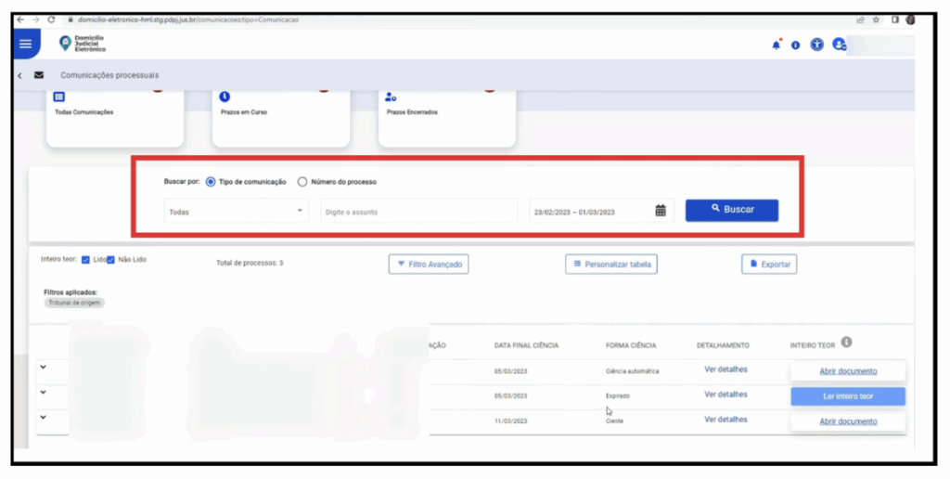The height and width of the screenshot is (479, 950).
Task: Open the calendar date picker icon
Action: click(x=661, y=211)
